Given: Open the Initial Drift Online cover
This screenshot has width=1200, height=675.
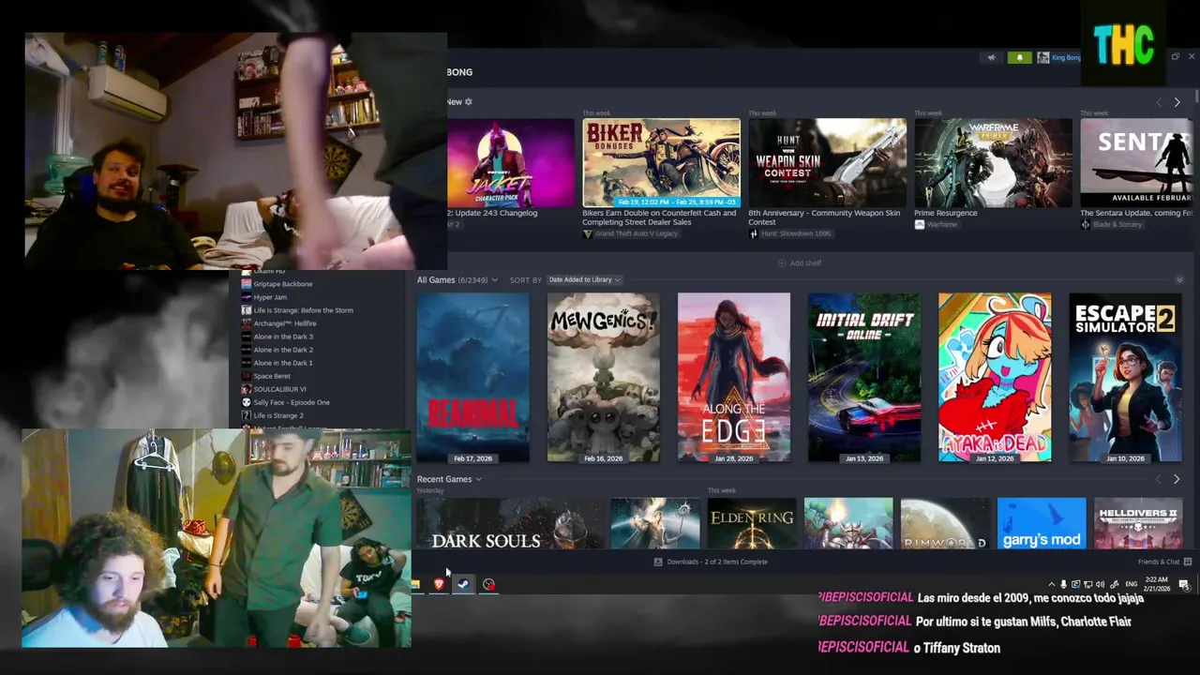Looking at the screenshot, I should 864,378.
